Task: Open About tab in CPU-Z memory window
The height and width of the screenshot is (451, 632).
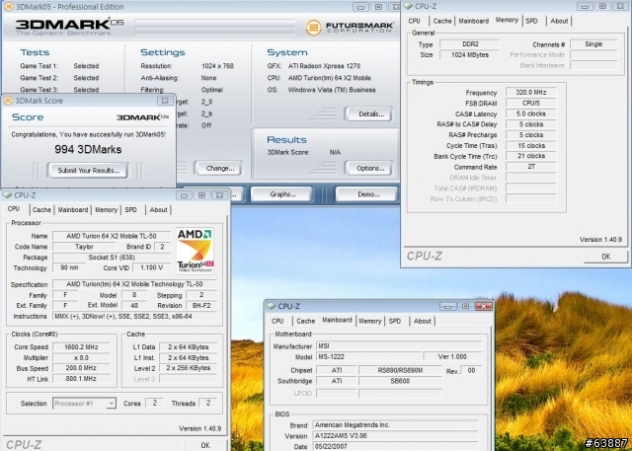Action: pyautogui.click(x=559, y=21)
